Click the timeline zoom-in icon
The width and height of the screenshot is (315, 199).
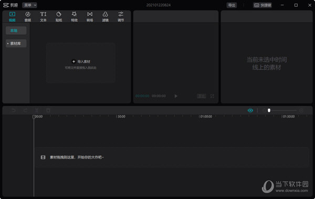[x=301, y=110]
